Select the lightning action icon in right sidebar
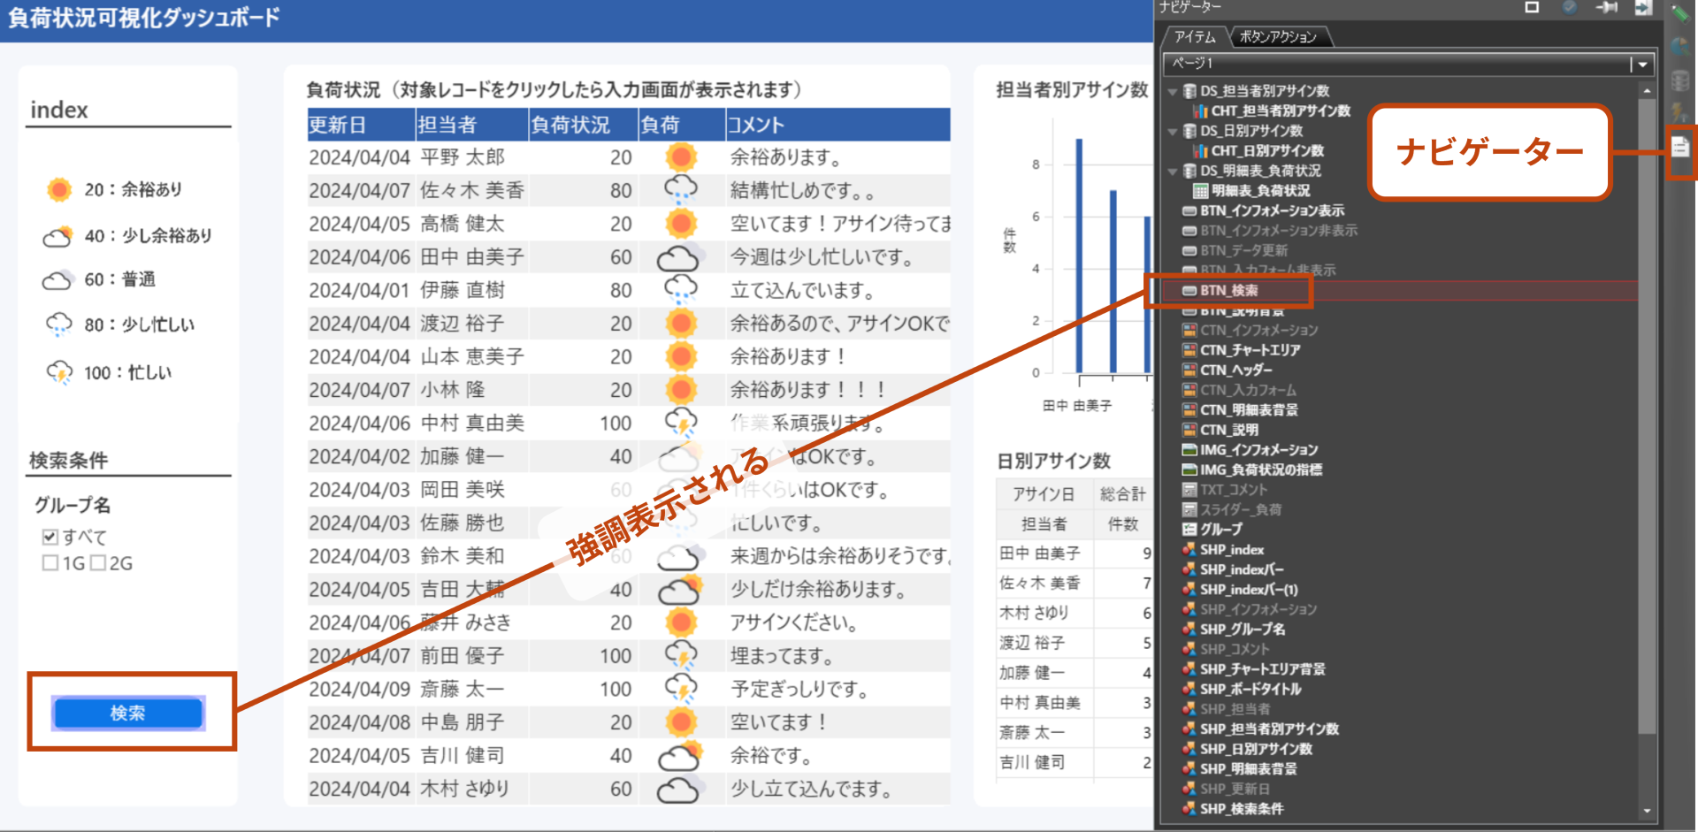 tap(1679, 112)
